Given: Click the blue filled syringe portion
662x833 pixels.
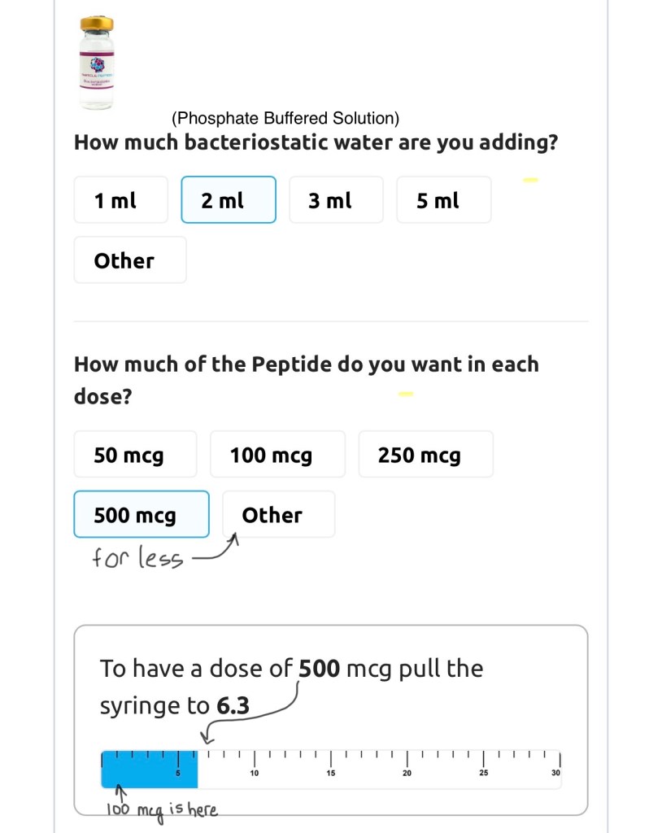Looking at the screenshot, I should 150,770.
